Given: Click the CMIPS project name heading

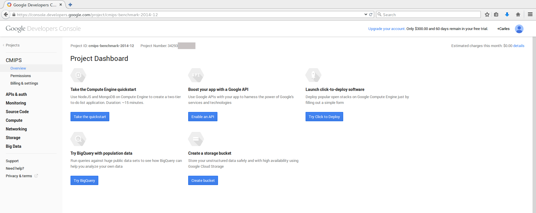Looking at the screenshot, I should pyautogui.click(x=14, y=60).
